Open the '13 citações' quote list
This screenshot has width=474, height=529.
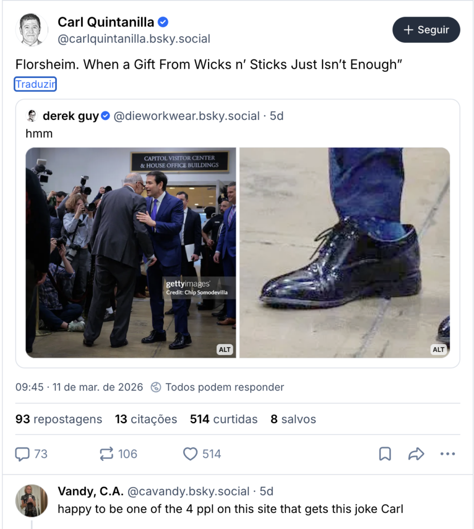(146, 419)
